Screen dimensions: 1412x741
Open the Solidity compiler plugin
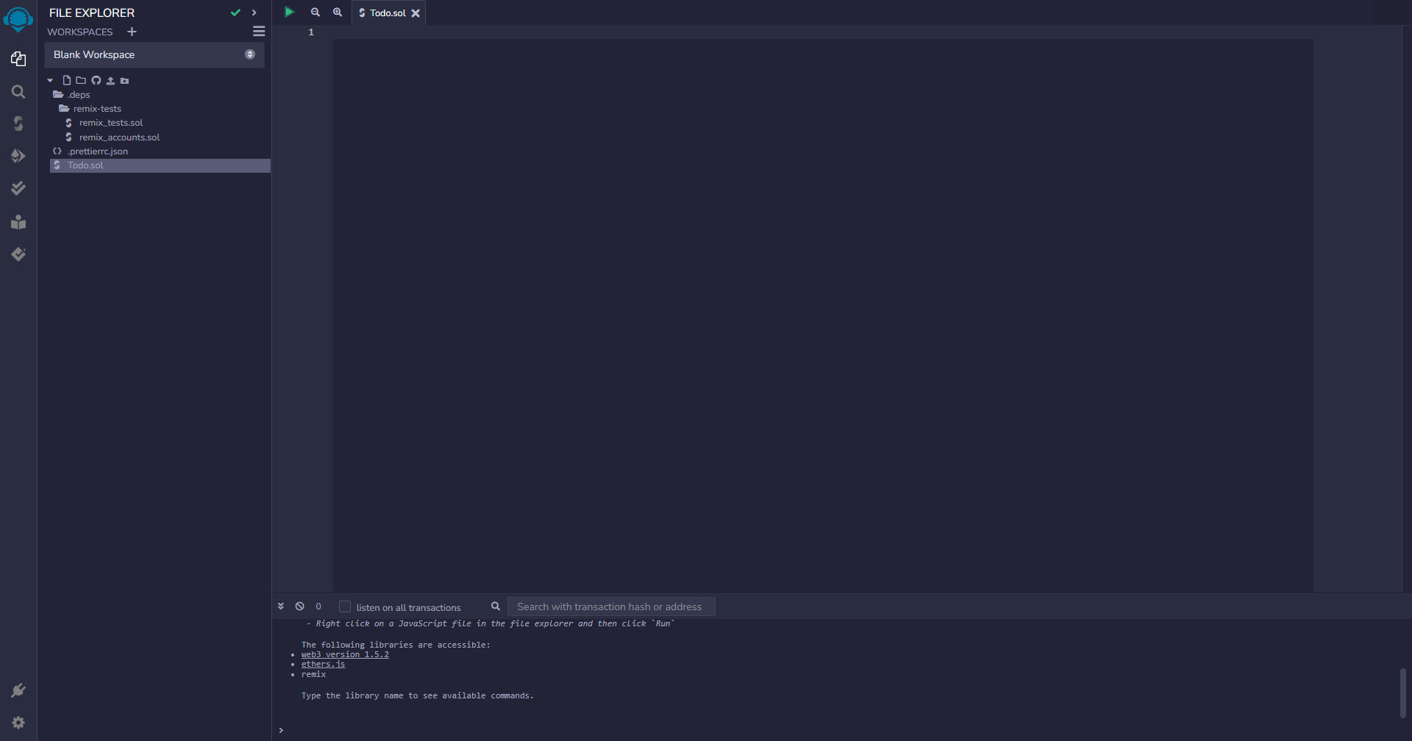click(x=18, y=124)
